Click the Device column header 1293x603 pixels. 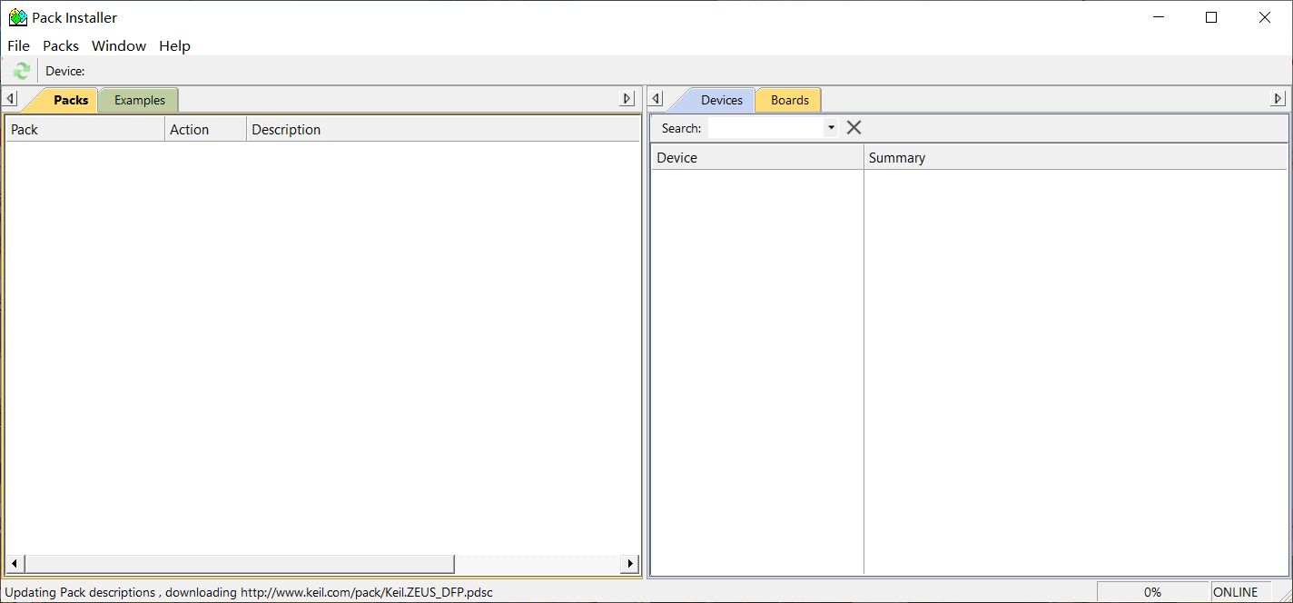757,157
